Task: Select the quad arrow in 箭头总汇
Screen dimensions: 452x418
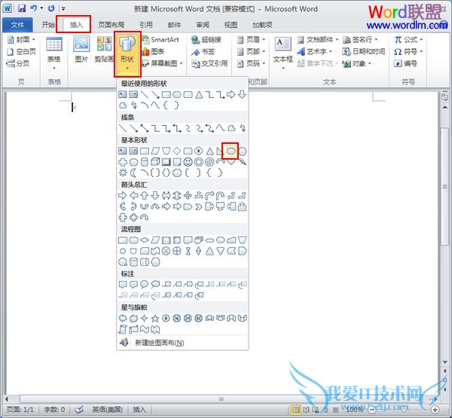Action: 188,196
